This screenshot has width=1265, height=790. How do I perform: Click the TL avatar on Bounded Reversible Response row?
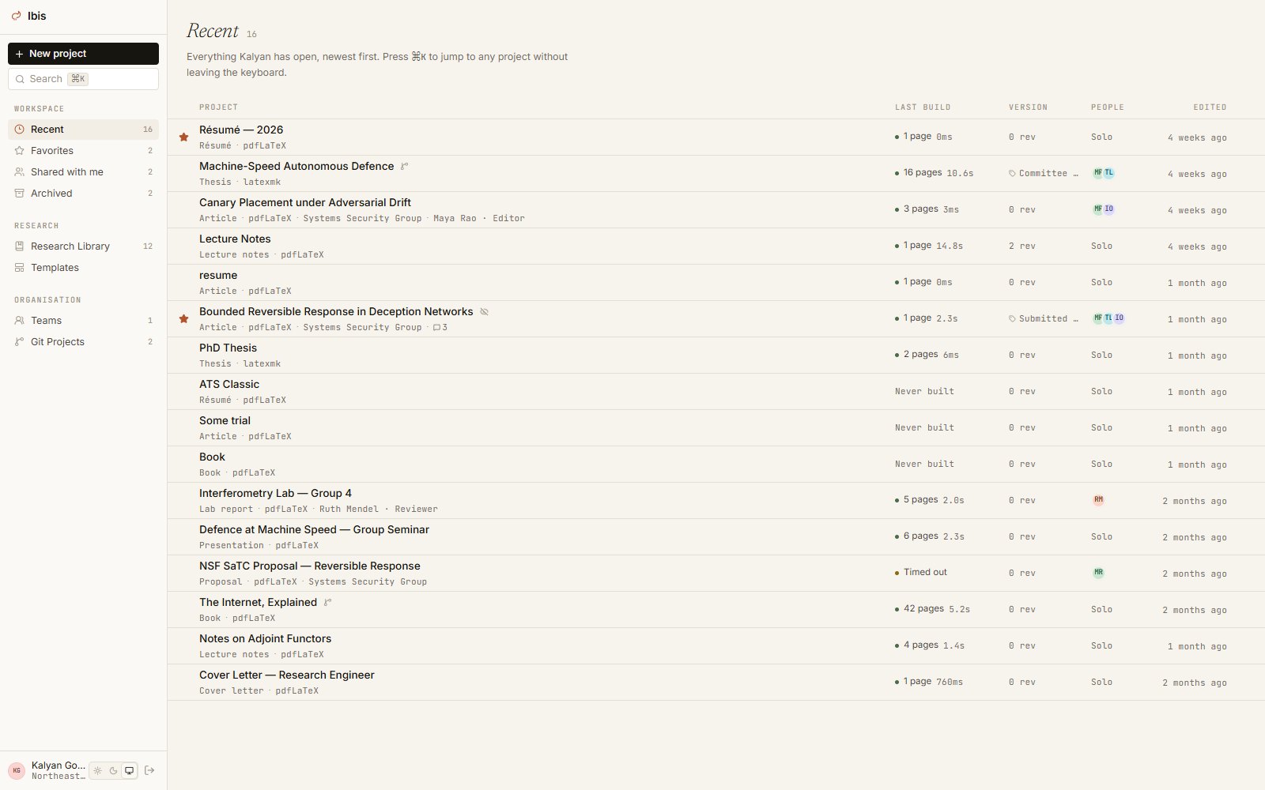point(1108,318)
